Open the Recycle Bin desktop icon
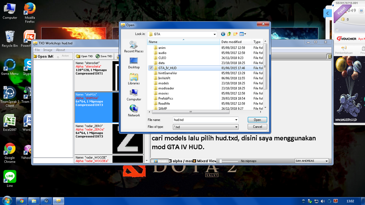 [10, 39]
